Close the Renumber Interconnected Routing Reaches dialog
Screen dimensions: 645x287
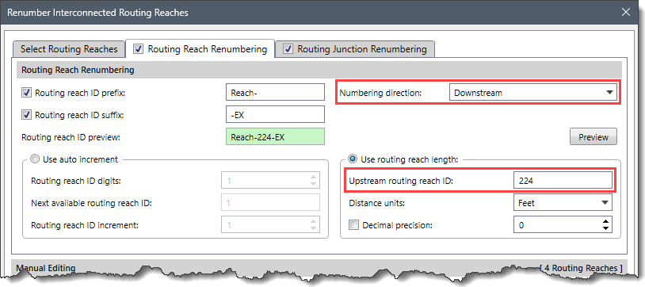pyautogui.click(x=625, y=12)
